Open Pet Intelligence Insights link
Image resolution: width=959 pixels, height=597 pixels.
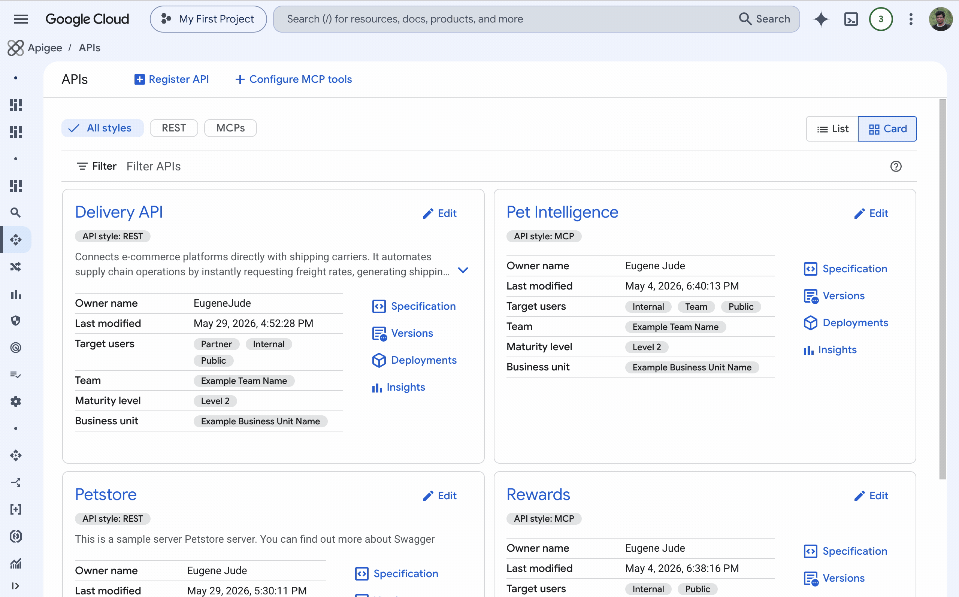830,350
